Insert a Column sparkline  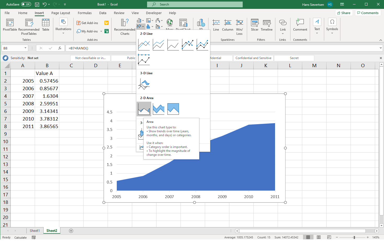click(228, 25)
